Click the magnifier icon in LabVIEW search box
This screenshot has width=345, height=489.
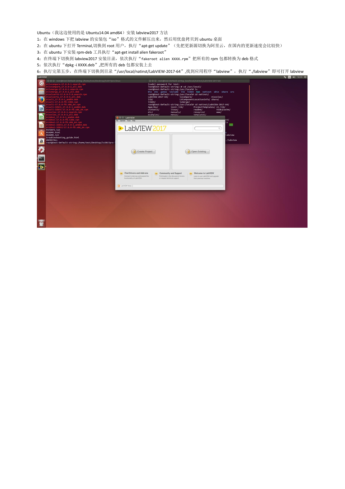click(x=219, y=128)
